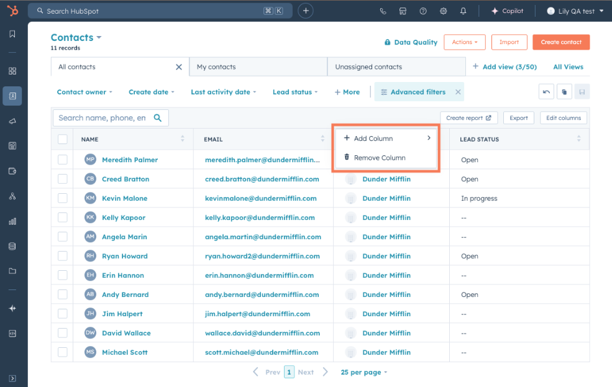Screen dimensions: 612x387
Task: Open Kevin Malone's contact record
Action: (x=124, y=198)
